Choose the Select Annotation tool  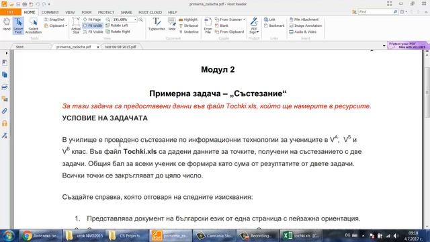coord(34,26)
